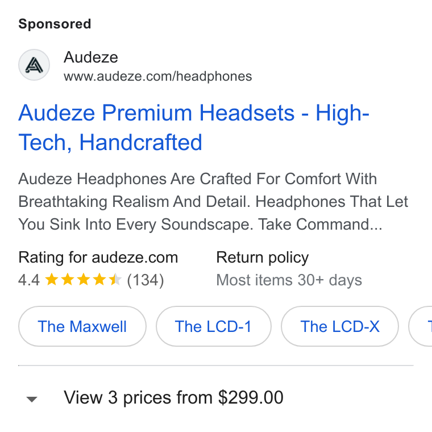Open The Maxwell sitelink chip

pyautogui.click(x=82, y=326)
